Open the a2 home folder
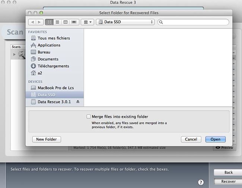Viewport: 242px width, 188px height. (55, 73)
